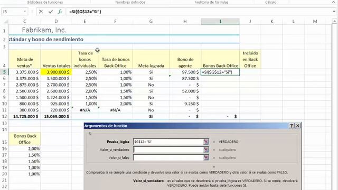
Task: Select column C header
Action: click(25, 21)
